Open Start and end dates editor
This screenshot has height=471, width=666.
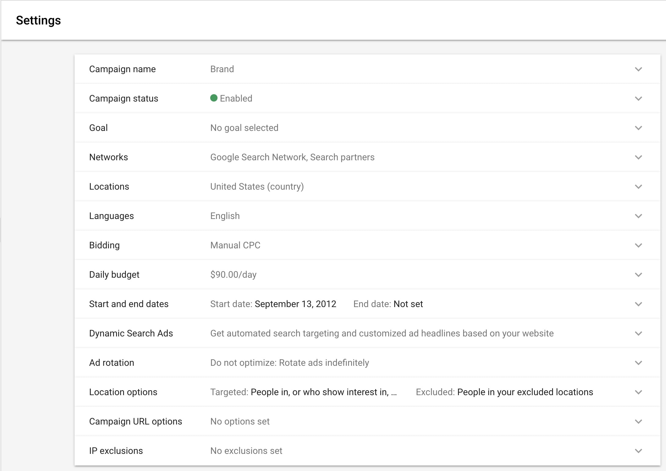point(639,304)
